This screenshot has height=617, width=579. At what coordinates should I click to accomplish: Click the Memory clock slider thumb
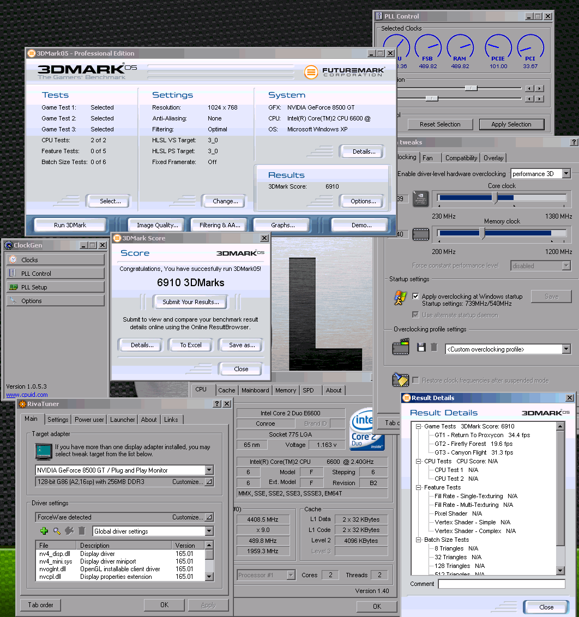[482, 233]
